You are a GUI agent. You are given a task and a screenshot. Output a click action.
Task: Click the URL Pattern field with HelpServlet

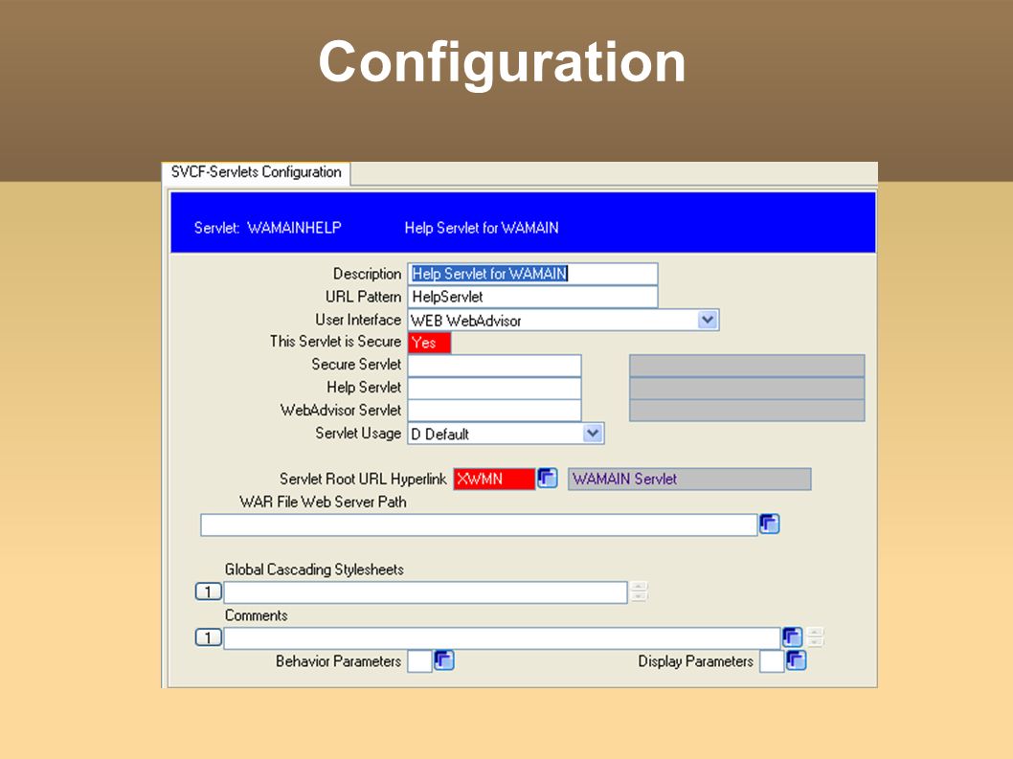pos(533,297)
